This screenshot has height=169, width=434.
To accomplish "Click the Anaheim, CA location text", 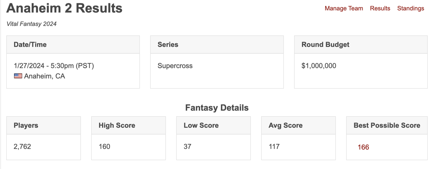I will (x=44, y=76).
